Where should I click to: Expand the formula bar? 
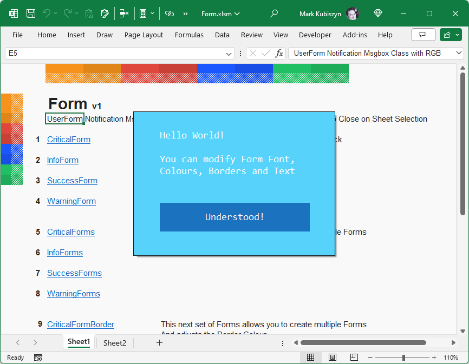(x=459, y=53)
